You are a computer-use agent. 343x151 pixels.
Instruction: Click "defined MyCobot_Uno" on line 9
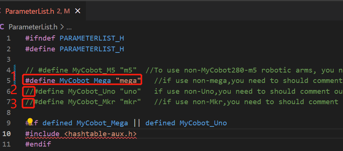click(x=186, y=123)
